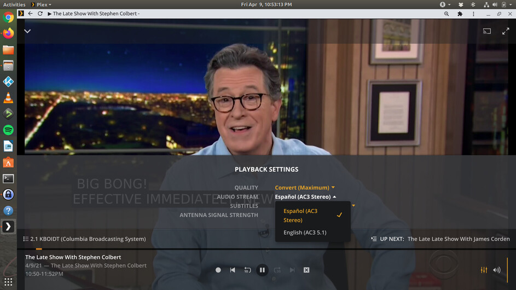Click the Plex app icon in dock
The width and height of the screenshot is (516, 290).
pyautogui.click(x=8, y=227)
